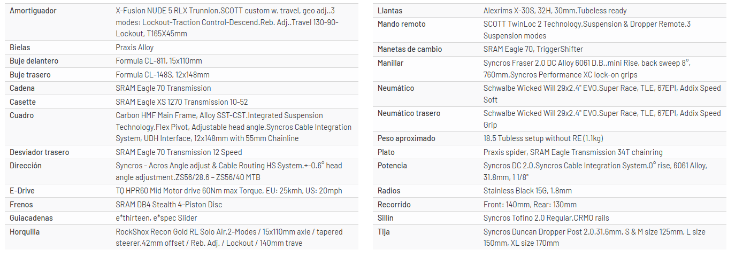Select SRAM Eagle 70, TriggerShifter value
The image size is (743, 257).
[x=533, y=49]
